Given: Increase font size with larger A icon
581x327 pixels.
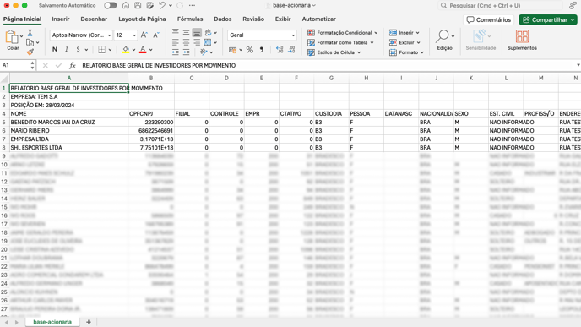Looking at the screenshot, I should coord(144,35).
